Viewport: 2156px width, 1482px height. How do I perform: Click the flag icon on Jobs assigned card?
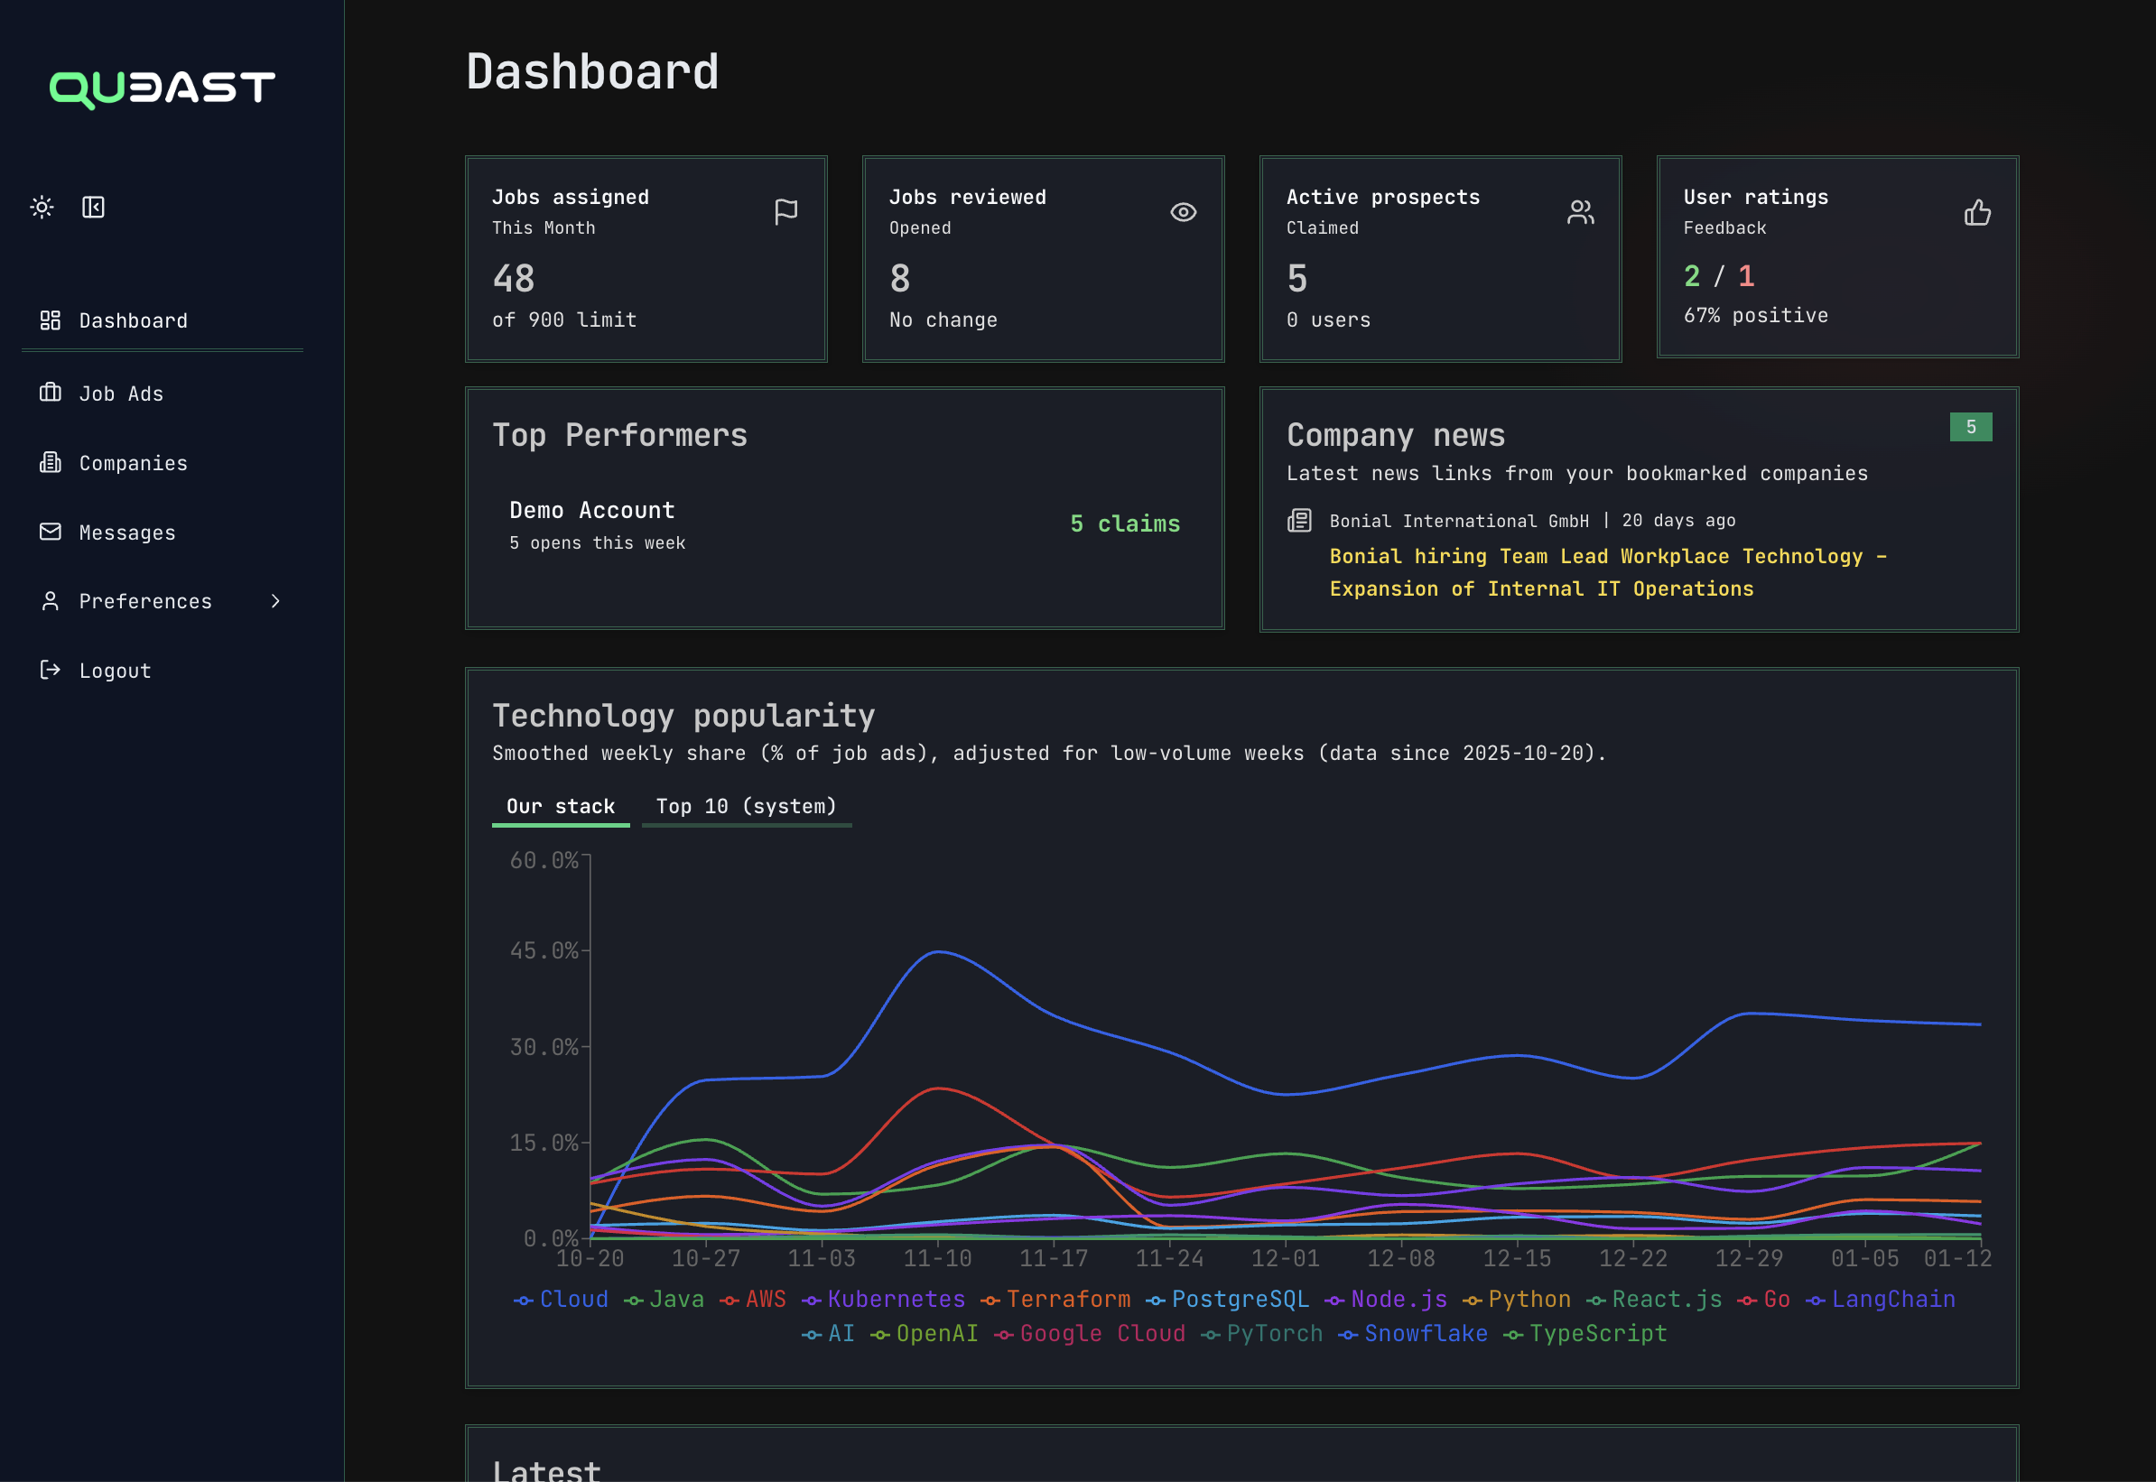click(785, 211)
